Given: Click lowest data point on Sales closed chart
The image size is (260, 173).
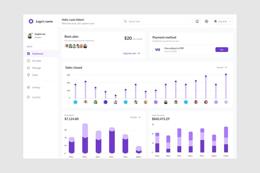Looking at the screenshot, I should pos(116,96).
